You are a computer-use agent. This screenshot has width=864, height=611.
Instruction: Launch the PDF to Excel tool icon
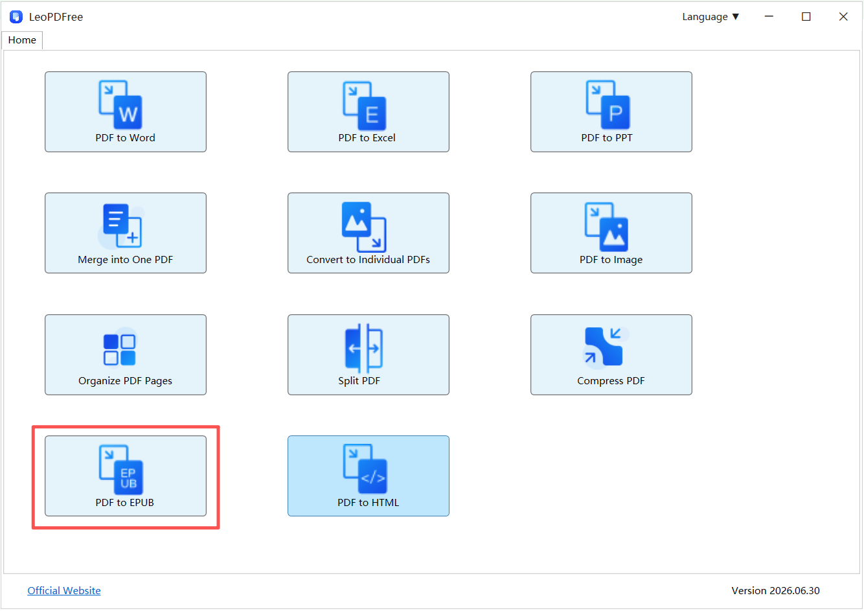(364, 106)
